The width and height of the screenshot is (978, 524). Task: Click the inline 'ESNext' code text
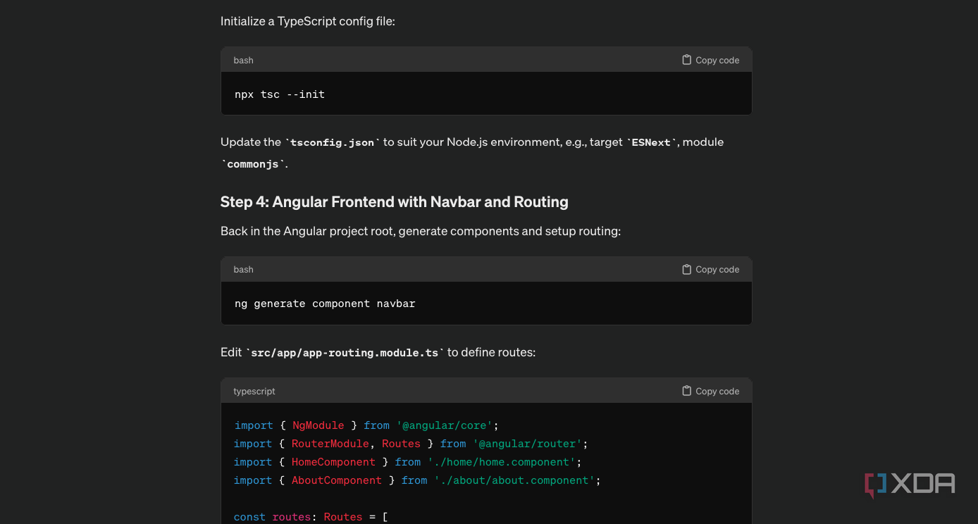coord(652,142)
